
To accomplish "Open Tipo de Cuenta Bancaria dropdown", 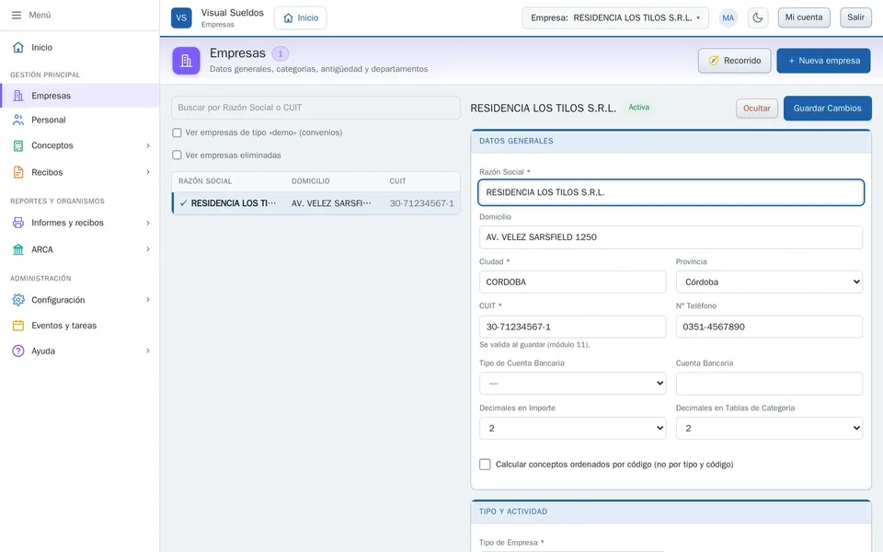I will tap(572, 383).
